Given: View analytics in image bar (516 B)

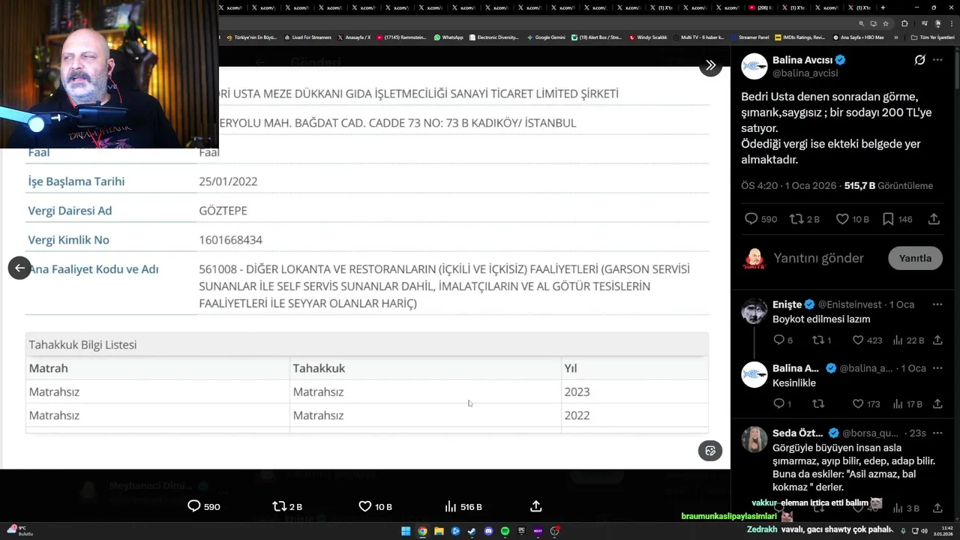Looking at the screenshot, I should 463,506.
